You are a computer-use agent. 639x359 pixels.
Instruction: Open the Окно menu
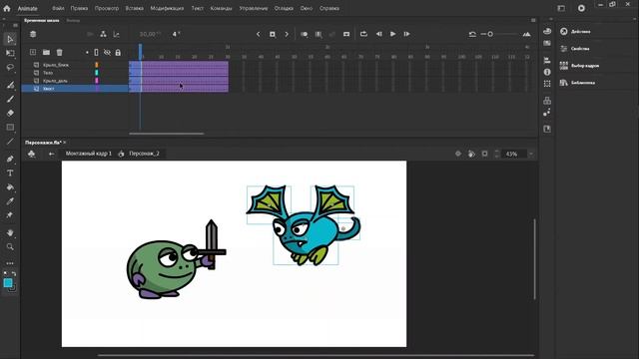click(x=307, y=8)
